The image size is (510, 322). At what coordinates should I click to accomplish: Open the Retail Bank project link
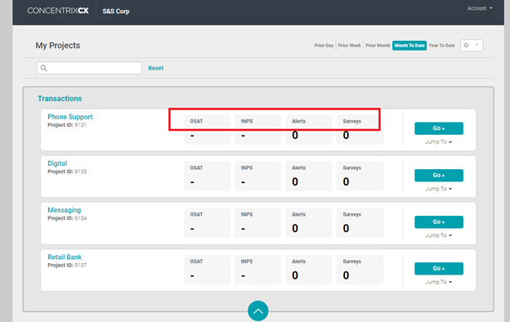coord(65,257)
